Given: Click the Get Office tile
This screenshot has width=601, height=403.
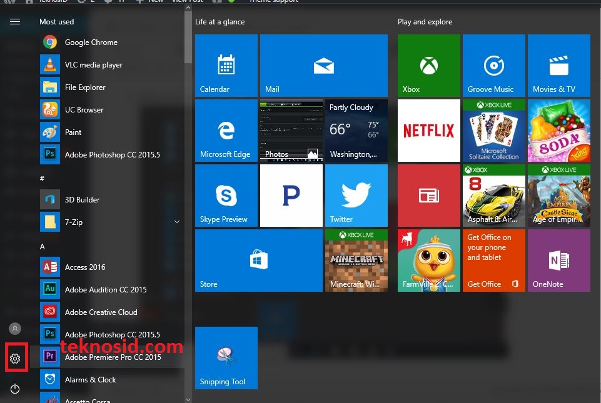Looking at the screenshot, I should (x=494, y=261).
